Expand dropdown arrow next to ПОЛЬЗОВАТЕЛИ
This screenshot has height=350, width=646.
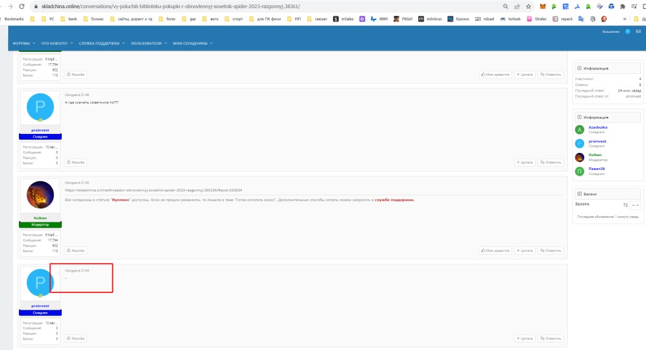(166, 44)
